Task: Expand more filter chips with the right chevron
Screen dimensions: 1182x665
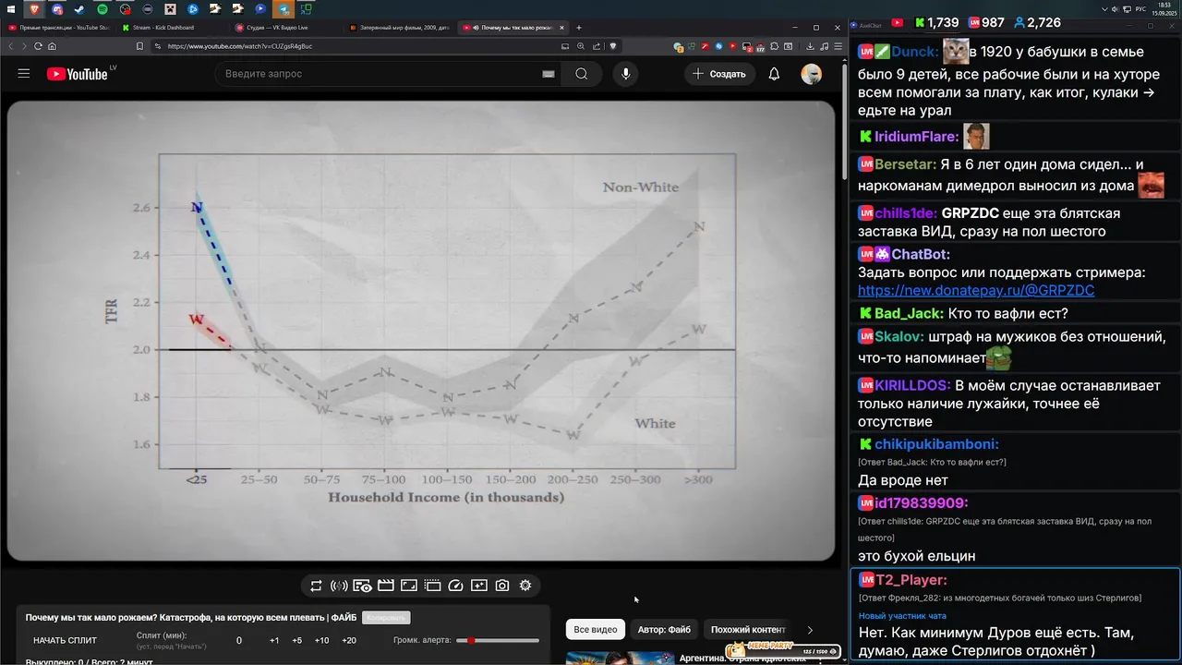Action: tap(810, 630)
